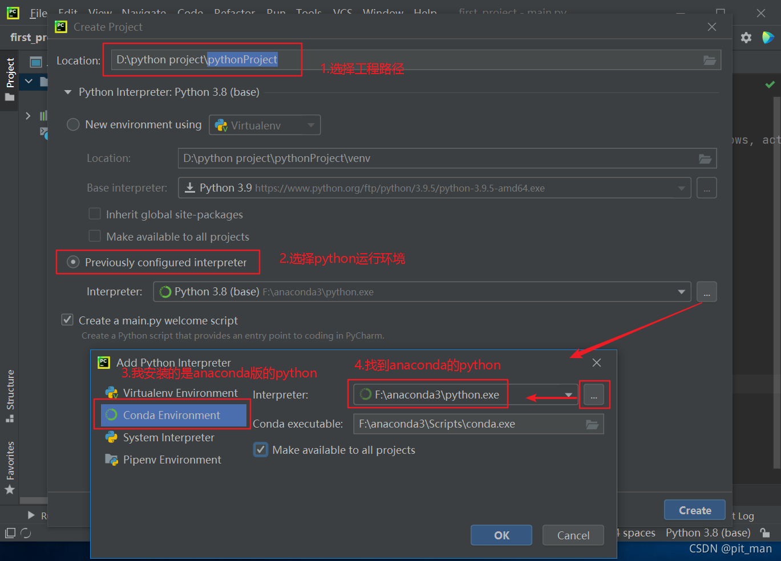Toggle Inherit global site-packages checkbox
This screenshot has height=561, width=781.
pos(95,214)
